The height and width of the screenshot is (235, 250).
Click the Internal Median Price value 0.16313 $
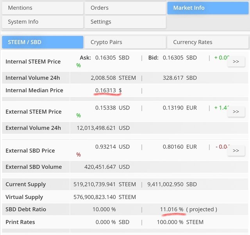coord(109,90)
